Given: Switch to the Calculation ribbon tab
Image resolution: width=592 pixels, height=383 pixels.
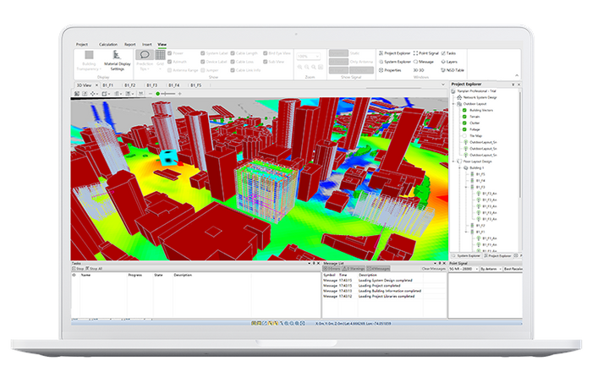Looking at the screenshot, I should click(108, 43).
